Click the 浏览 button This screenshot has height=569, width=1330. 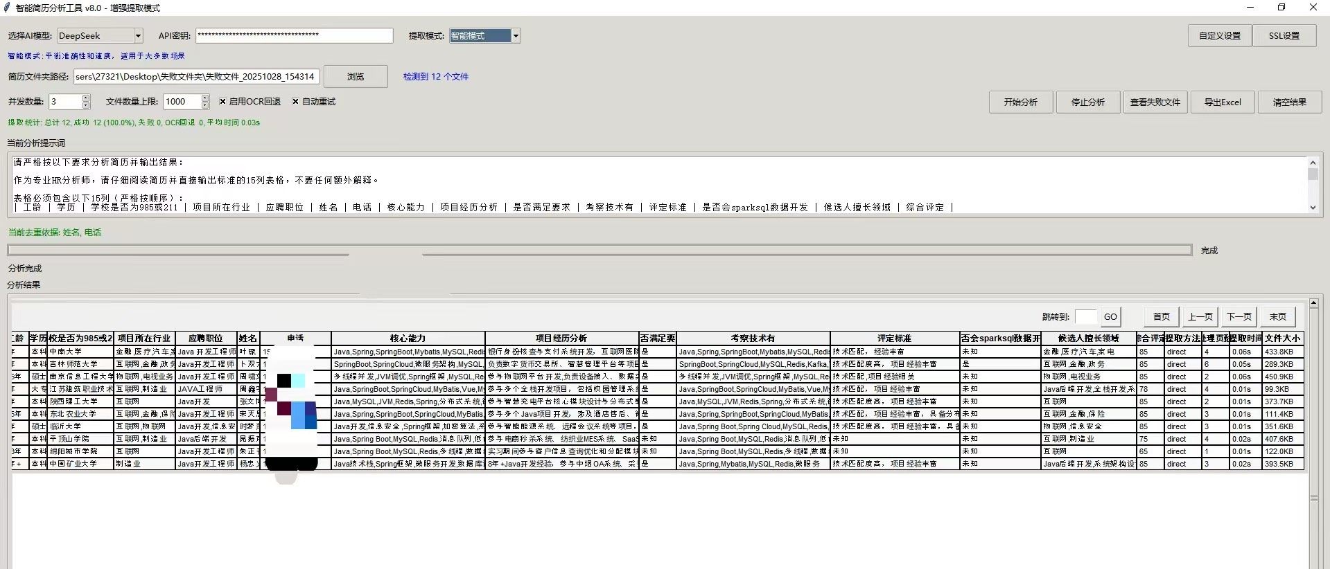[x=356, y=77]
